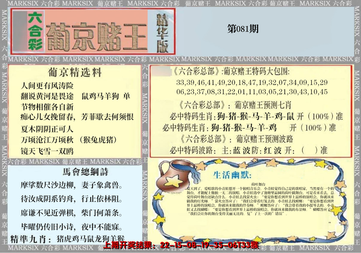Image resolution: width=361 pixels, height=253 pixels.
Task: Click the 葡京赌王特码大包围 heading line
Action: coord(231,72)
